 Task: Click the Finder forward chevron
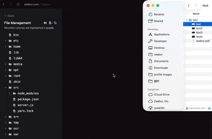[x=196, y=6]
